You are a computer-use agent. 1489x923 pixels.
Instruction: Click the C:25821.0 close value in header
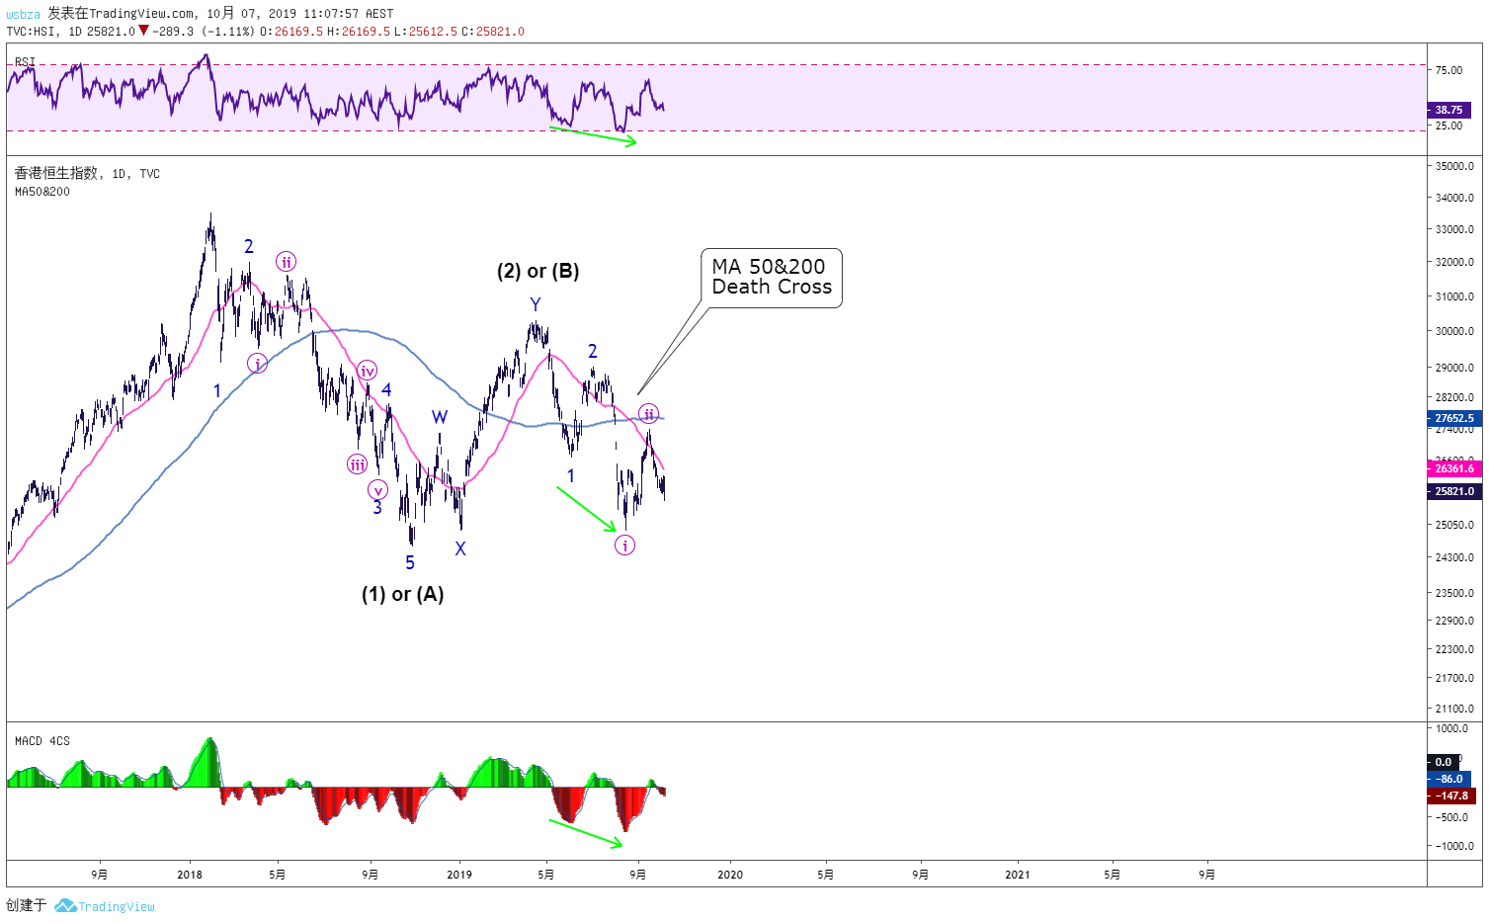point(493,32)
